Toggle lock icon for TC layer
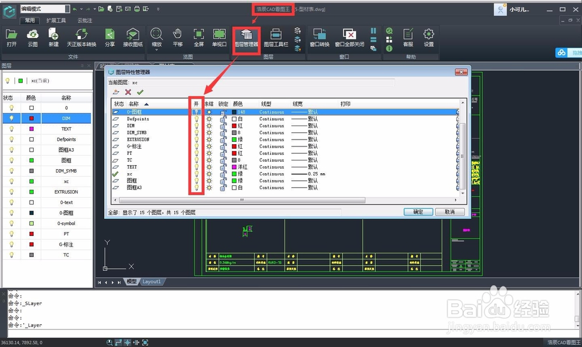The image size is (582, 347). [223, 160]
